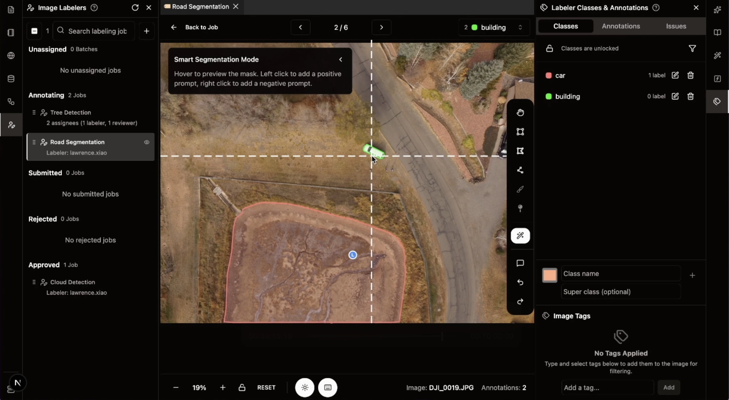Select the Bounding Box tool

pos(520,132)
